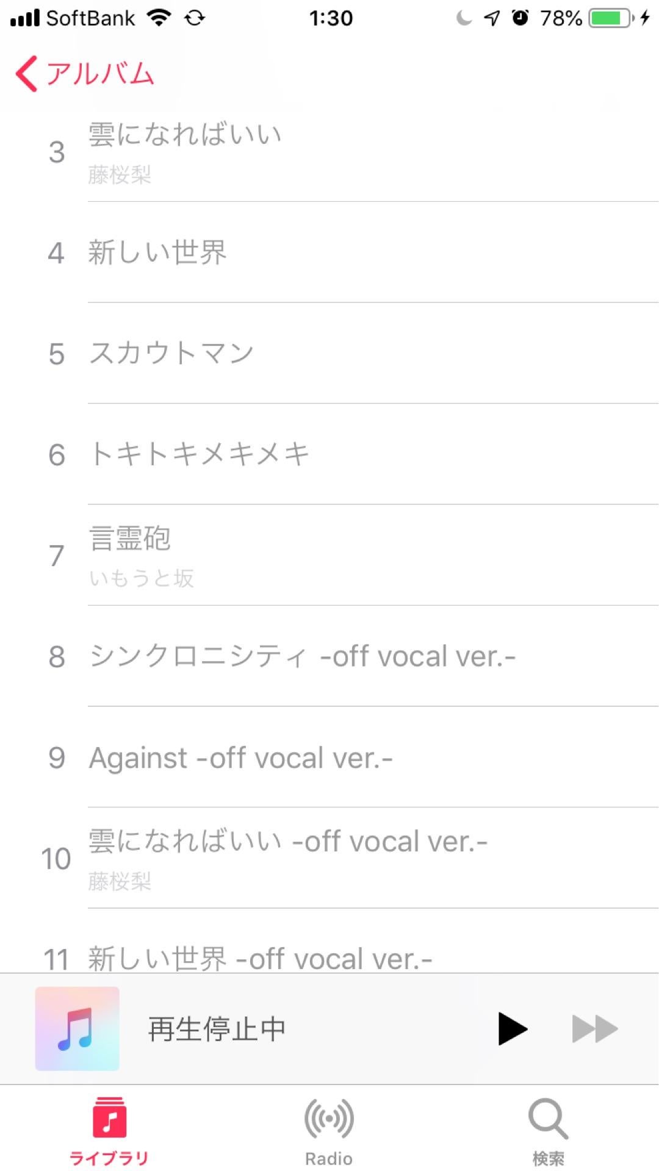Select track 5 スカウトマン
This screenshot has height=1171, width=659.
click(x=329, y=353)
